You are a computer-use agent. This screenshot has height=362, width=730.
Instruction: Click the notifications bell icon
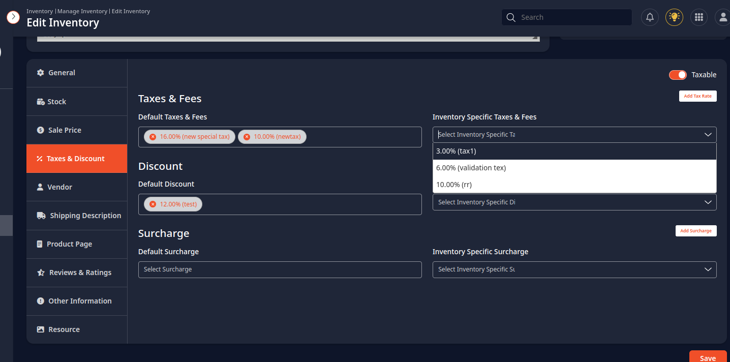point(650,17)
